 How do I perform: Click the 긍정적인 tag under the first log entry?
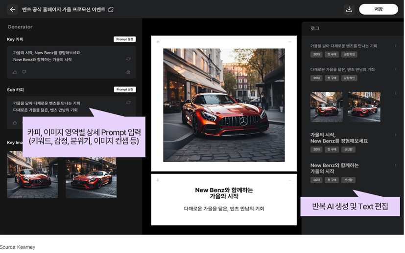click(x=349, y=54)
